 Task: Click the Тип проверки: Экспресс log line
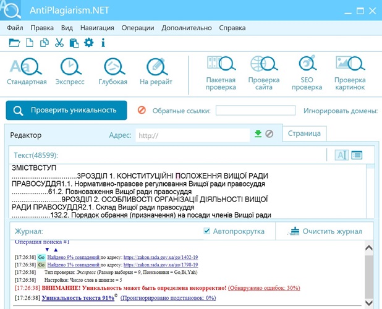pos(121,273)
